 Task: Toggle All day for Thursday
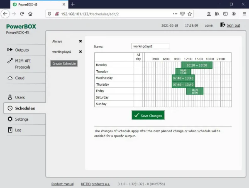tap(138, 84)
